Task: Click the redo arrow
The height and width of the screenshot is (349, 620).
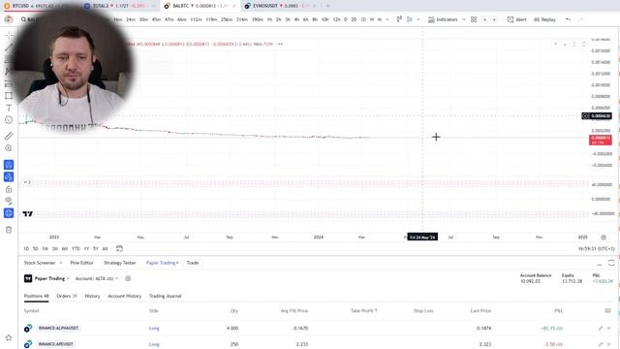Action: click(580, 19)
